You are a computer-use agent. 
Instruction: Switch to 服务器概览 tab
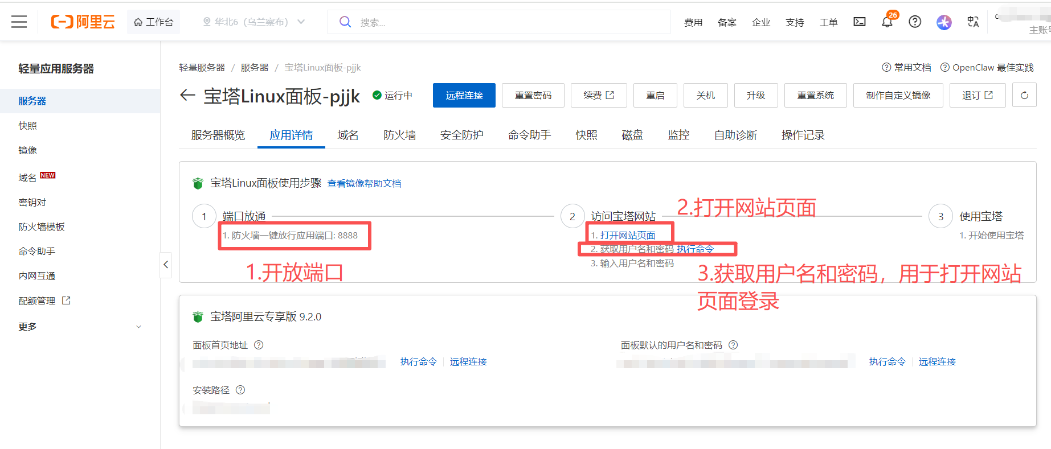218,135
